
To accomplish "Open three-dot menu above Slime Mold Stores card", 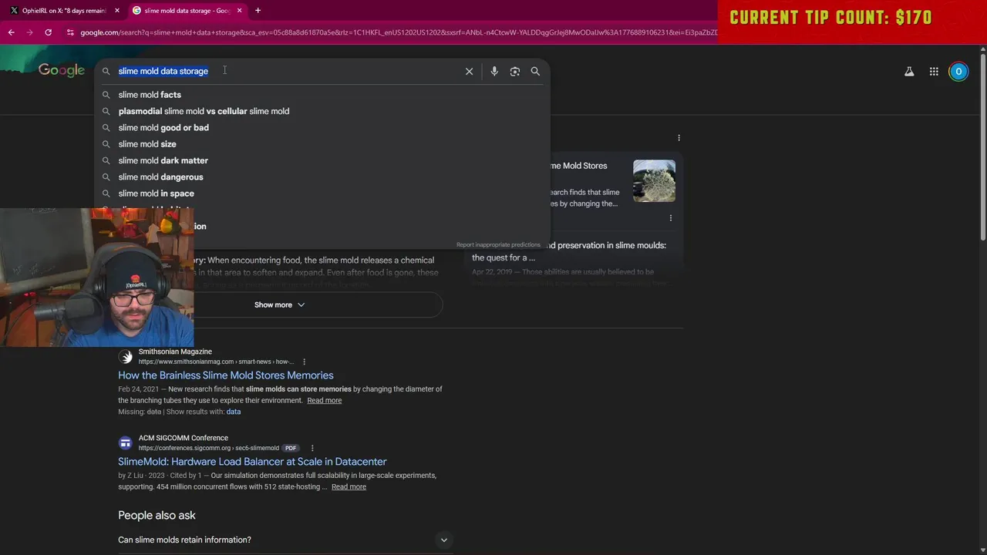I will [x=679, y=138].
